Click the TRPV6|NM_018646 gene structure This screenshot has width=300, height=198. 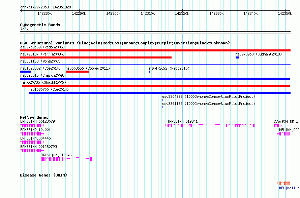click(x=67, y=159)
